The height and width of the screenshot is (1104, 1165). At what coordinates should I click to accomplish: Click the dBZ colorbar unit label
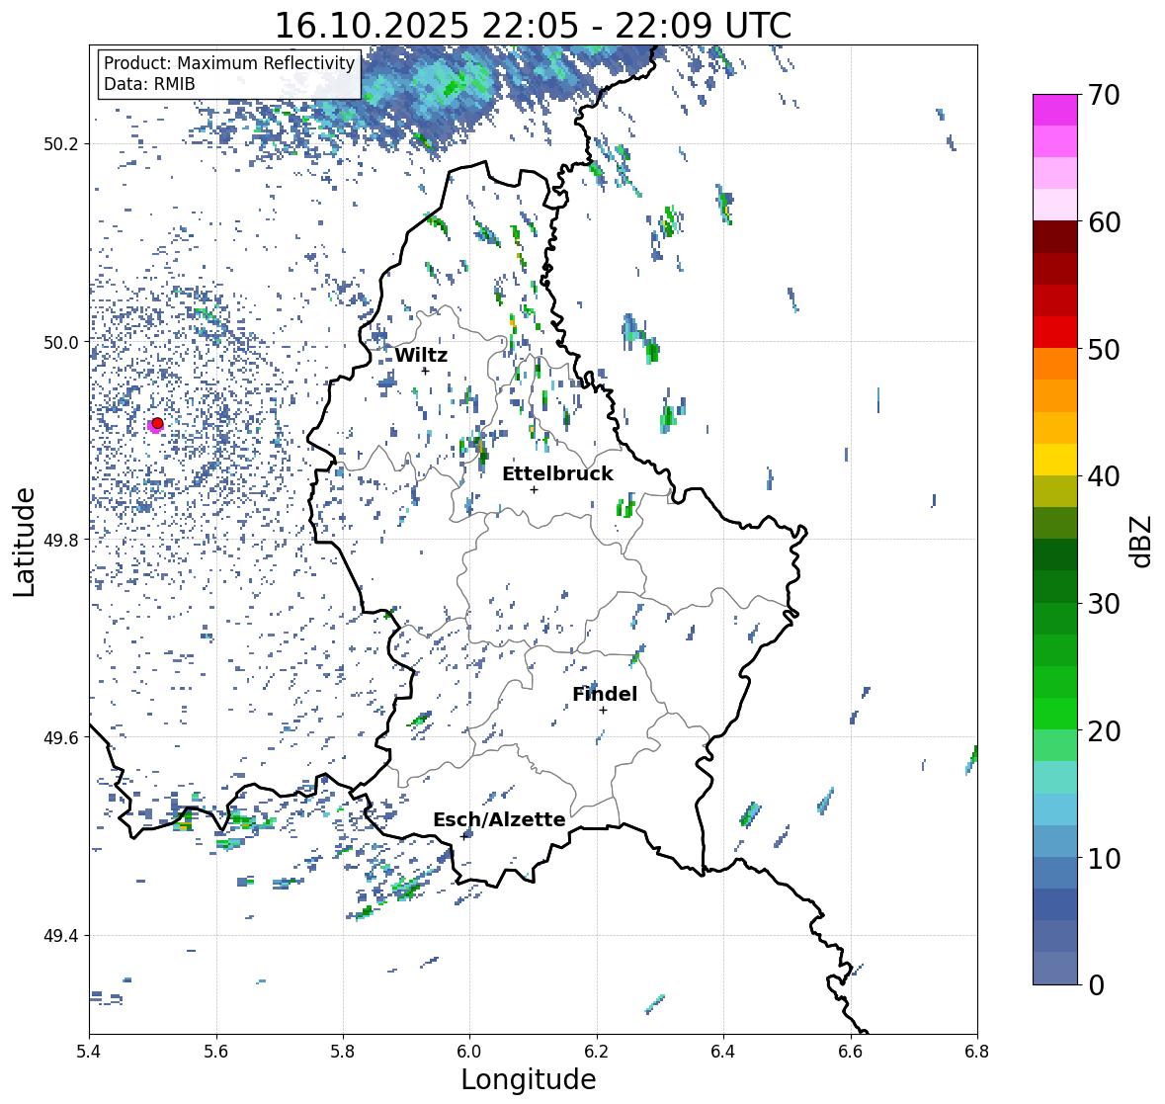(x=1142, y=541)
